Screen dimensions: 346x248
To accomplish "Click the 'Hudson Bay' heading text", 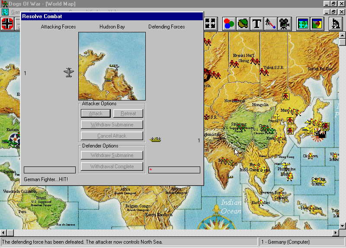I will point(112,27).
